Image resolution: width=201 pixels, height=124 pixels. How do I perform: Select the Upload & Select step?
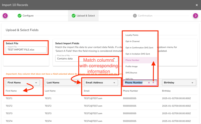click(x=83, y=16)
